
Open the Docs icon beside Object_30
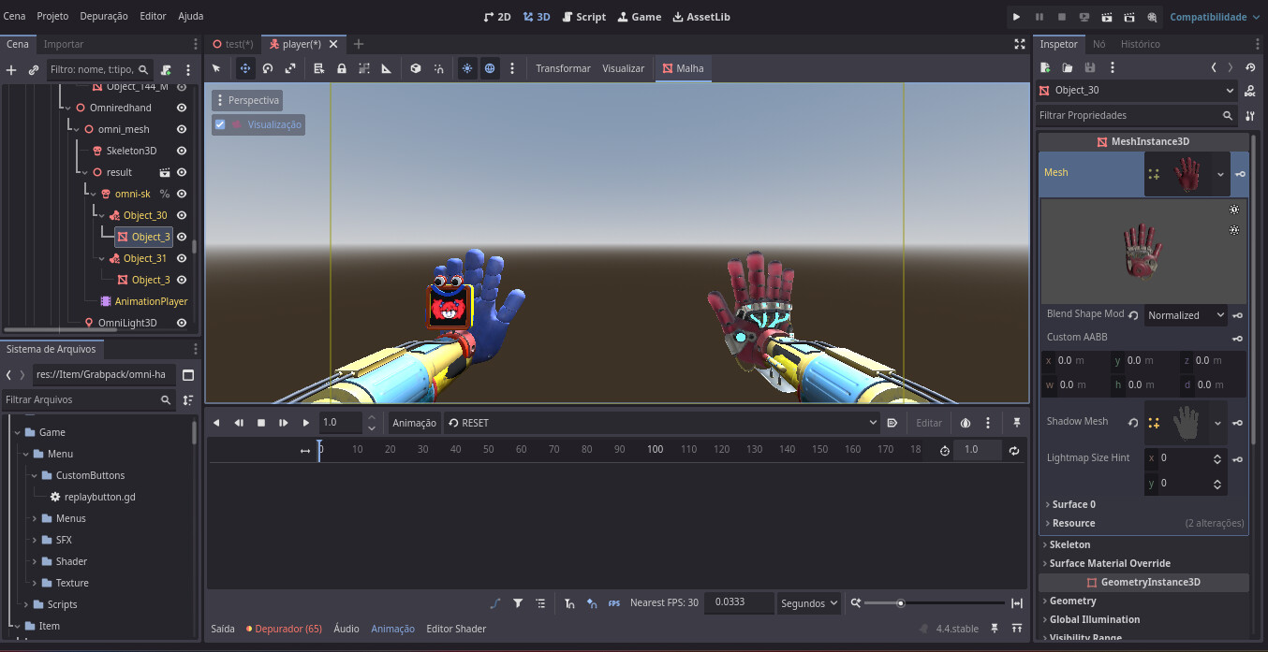pos(1249,91)
